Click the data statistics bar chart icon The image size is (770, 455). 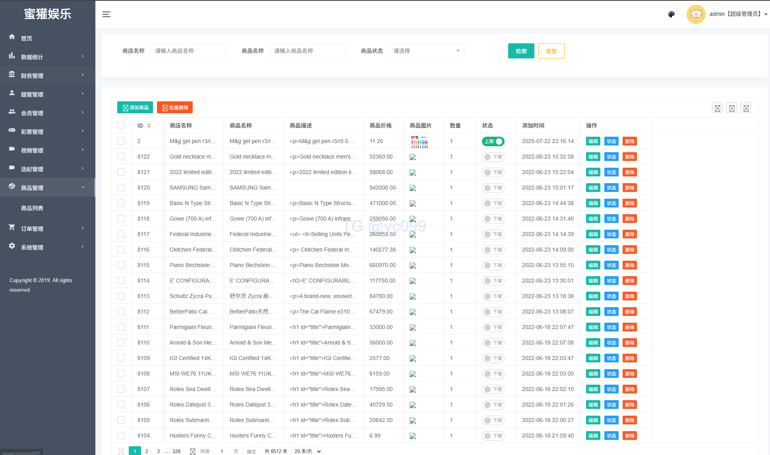[12, 56]
